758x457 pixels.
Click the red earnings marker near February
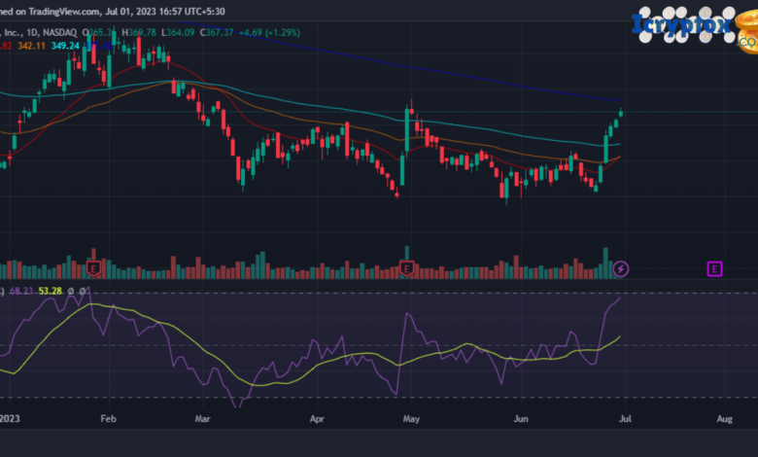point(93,267)
